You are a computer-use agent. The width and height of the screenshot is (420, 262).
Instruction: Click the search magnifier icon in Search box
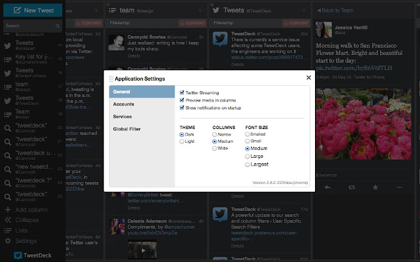[x=58, y=26]
